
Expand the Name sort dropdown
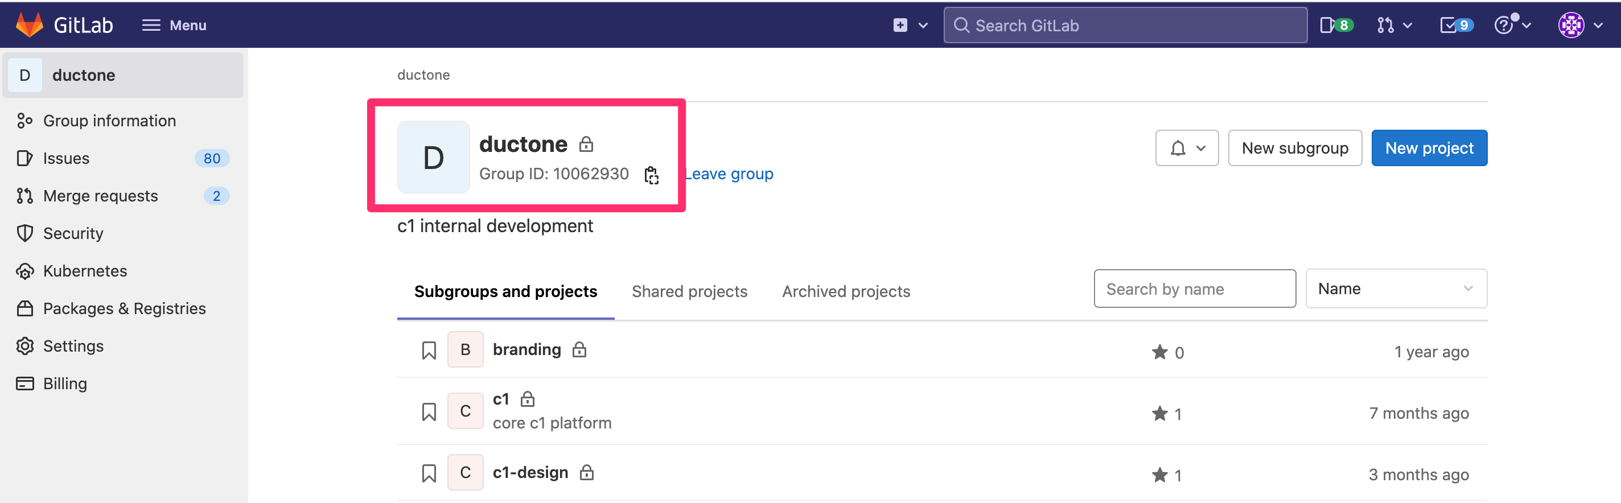[1395, 288]
